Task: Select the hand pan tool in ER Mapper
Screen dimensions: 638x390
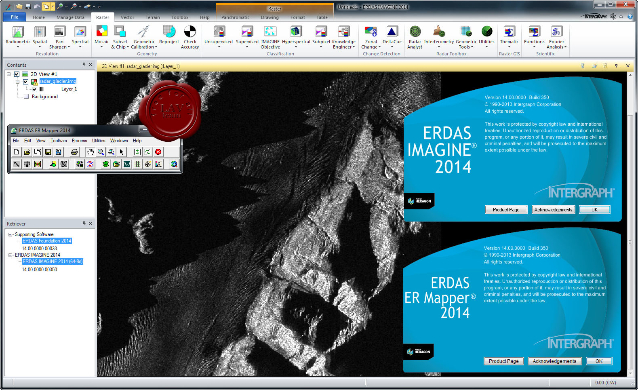Action: coord(90,152)
